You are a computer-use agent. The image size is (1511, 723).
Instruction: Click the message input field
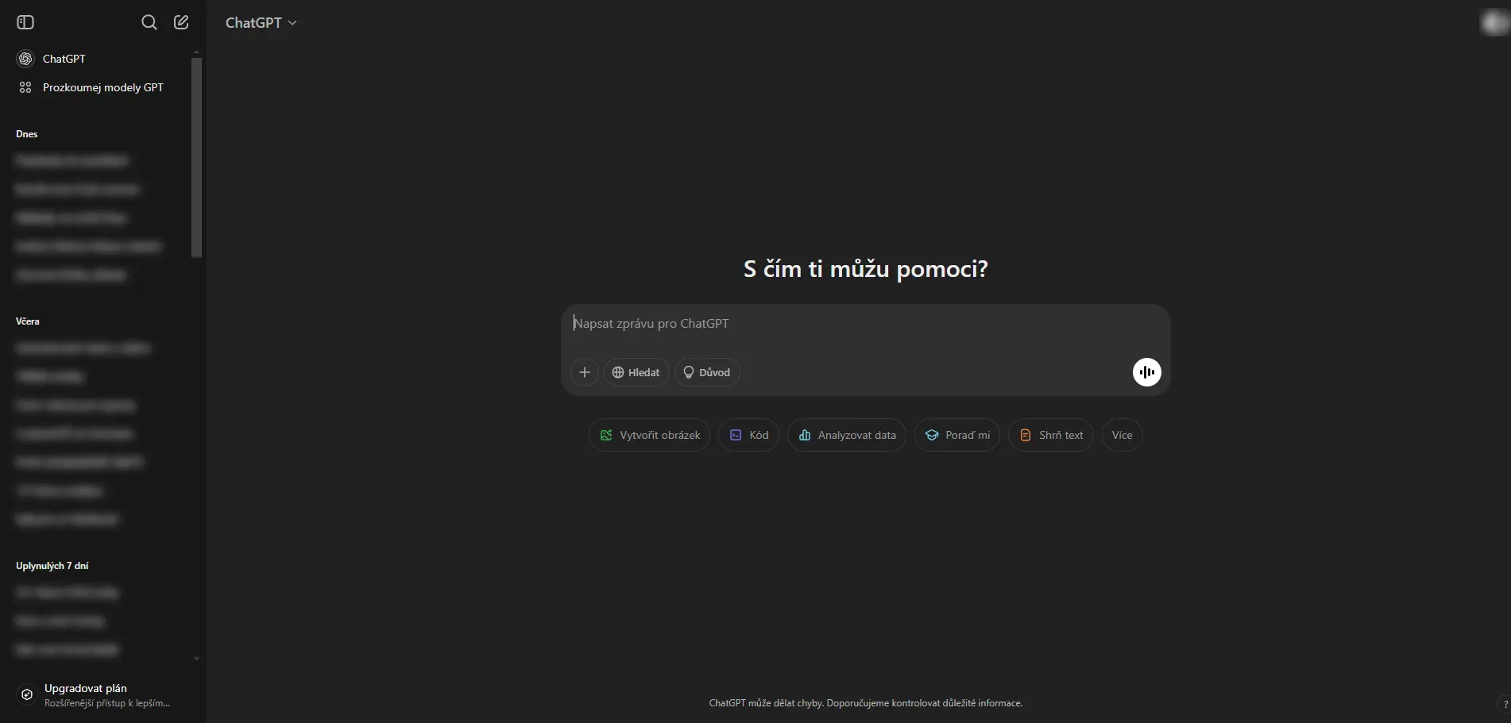[865, 324]
